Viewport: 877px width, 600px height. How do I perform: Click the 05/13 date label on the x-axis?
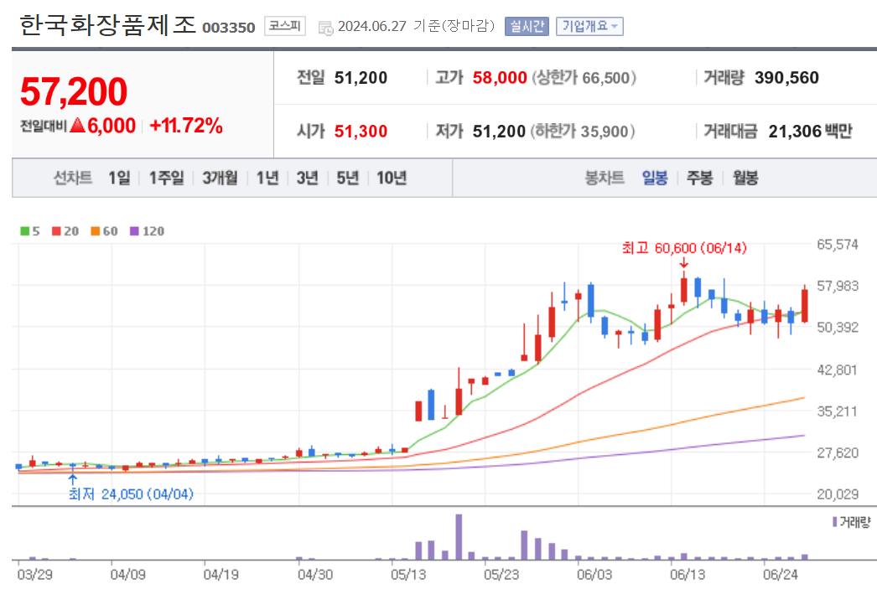(x=407, y=575)
